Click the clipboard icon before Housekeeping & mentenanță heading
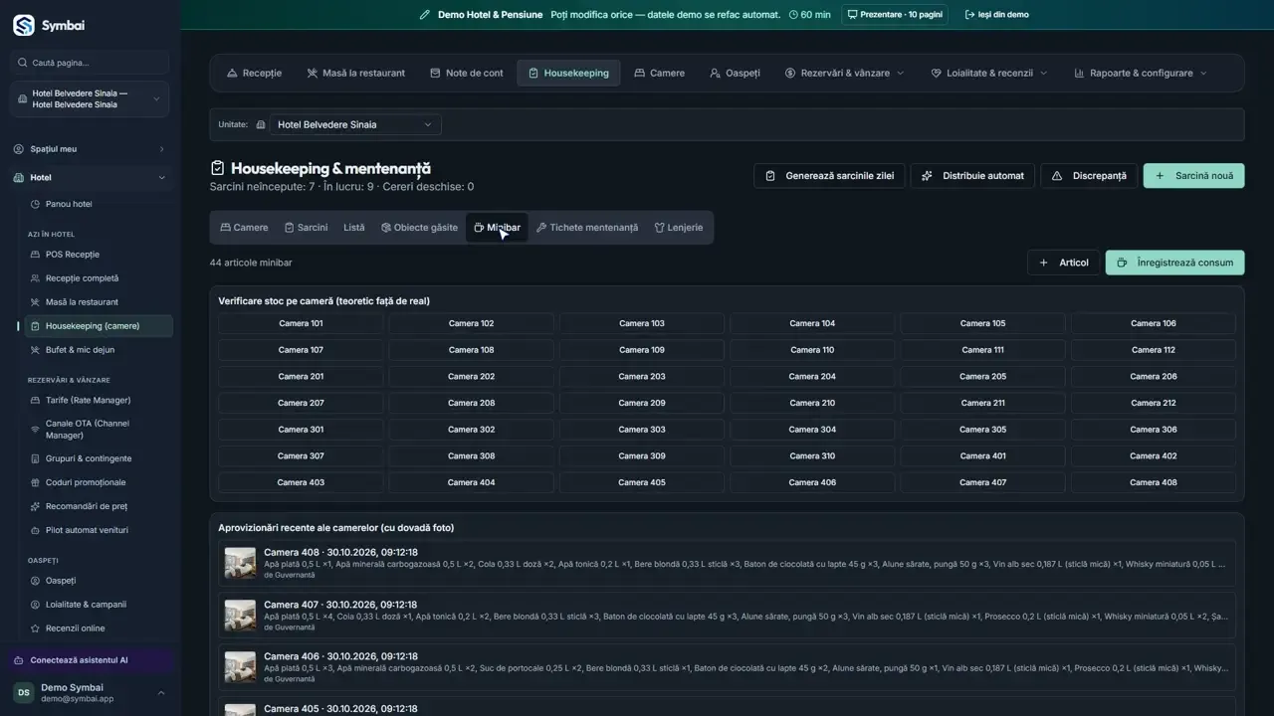The image size is (1274, 716). tap(218, 169)
